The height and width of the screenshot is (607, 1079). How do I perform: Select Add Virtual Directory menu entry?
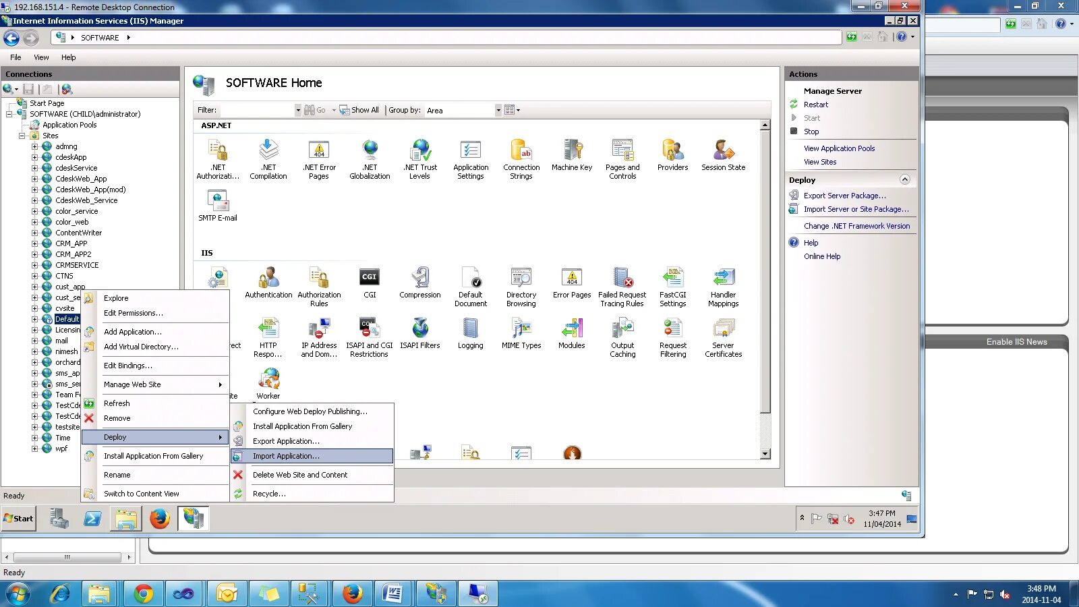tap(155, 347)
